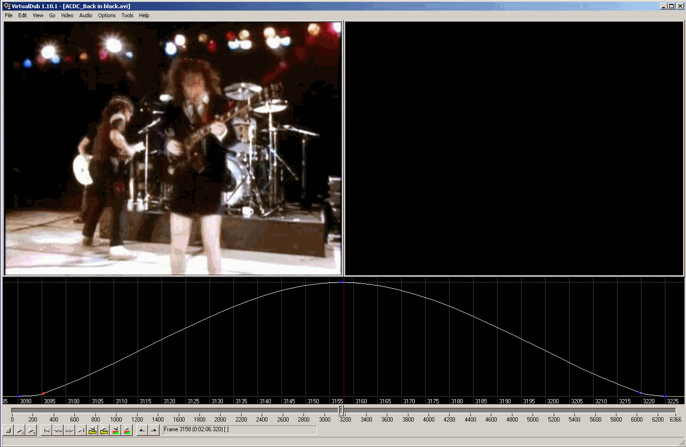The height and width of the screenshot is (447, 686).
Task: Open the File menu
Action: tap(9, 15)
